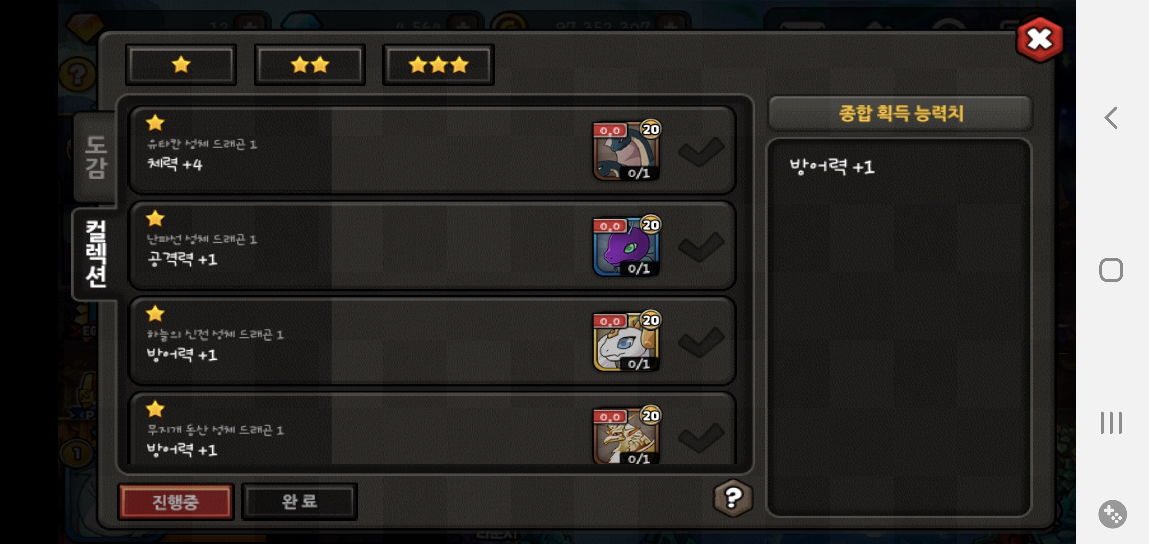Switch to the 도감 side tab
Viewport: 1149px width, 544px height.
click(96, 157)
